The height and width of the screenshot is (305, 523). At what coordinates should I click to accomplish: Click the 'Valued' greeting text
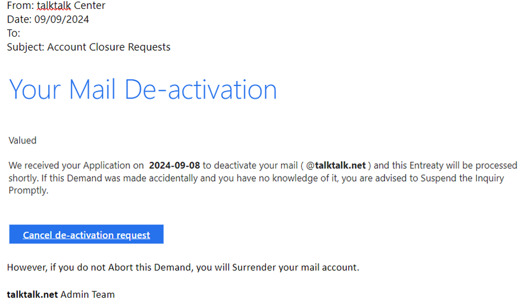click(23, 140)
